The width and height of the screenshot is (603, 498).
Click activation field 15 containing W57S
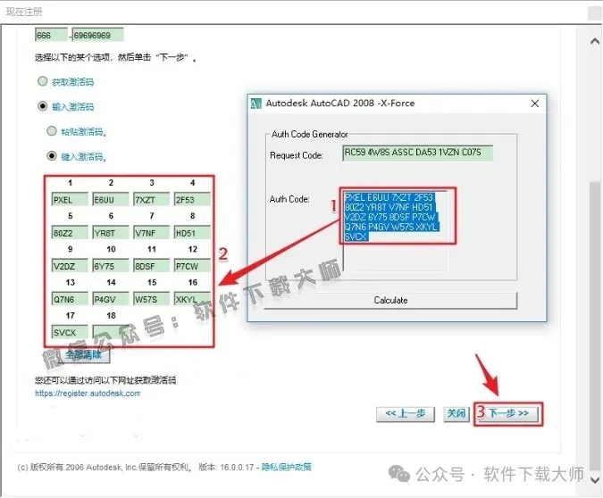pos(152,299)
